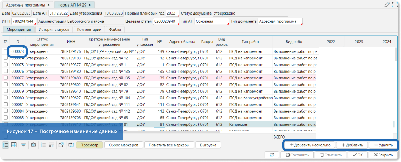Check the checkbox for row 000078
Screen dimensions: 401x162
click(x=6, y=85)
